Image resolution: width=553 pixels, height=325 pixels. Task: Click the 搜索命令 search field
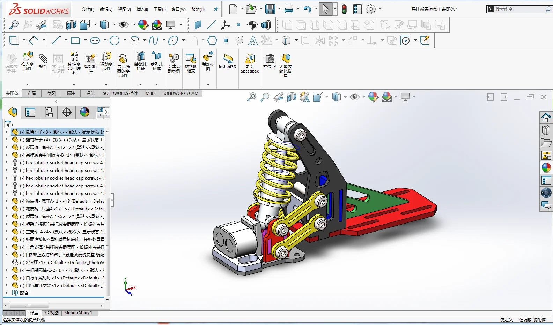click(519, 9)
